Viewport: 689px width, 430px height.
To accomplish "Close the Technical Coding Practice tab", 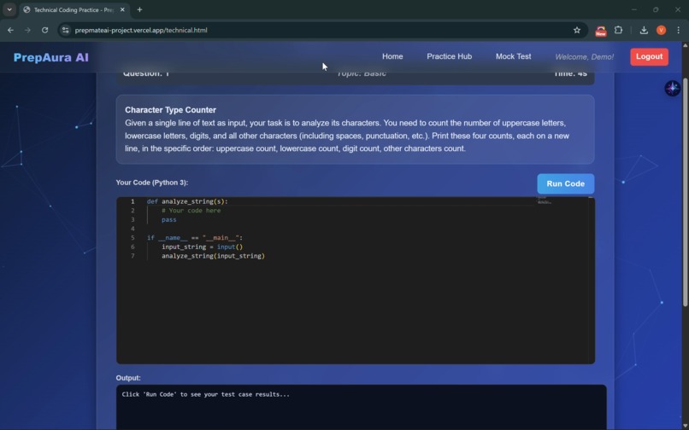I will [122, 9].
